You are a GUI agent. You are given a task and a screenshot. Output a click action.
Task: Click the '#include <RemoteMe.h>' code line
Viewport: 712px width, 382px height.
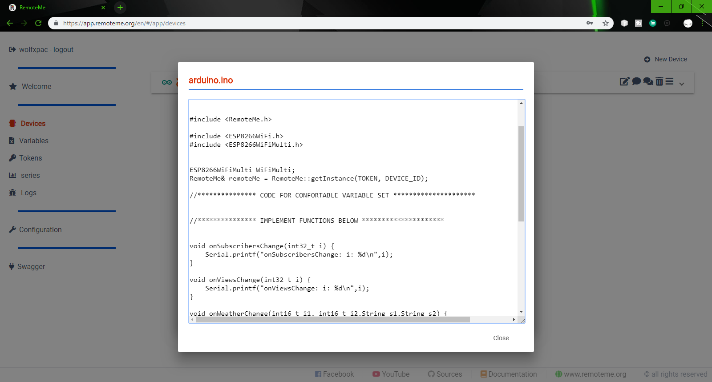[231, 119]
